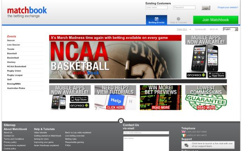The image size is (242, 151).
Task: Click the Join Matchbook button
Action: pyautogui.click(x=215, y=20)
